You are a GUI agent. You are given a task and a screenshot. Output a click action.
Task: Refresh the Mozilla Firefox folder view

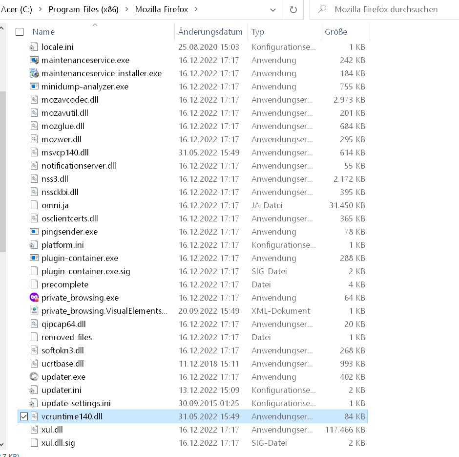click(293, 10)
